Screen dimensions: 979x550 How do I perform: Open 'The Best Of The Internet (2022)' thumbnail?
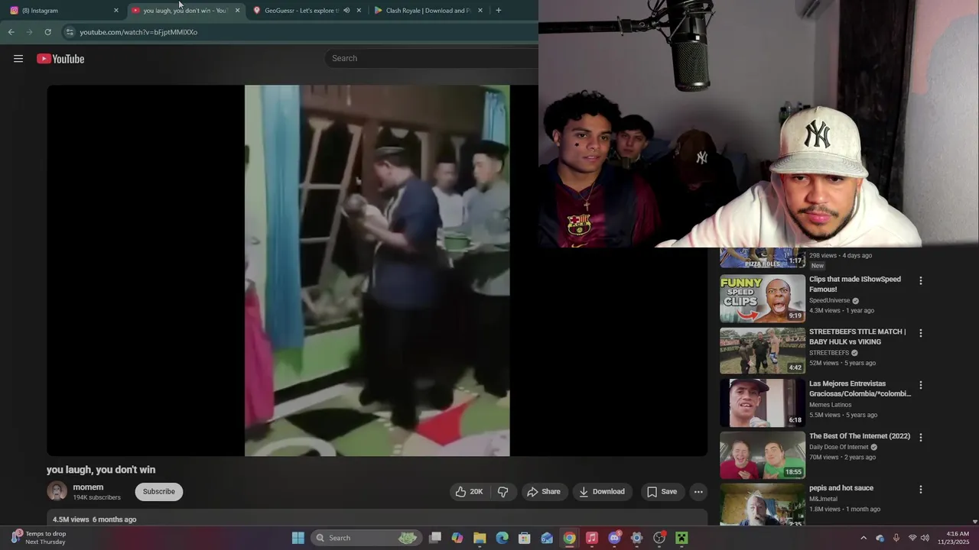pyautogui.click(x=763, y=455)
